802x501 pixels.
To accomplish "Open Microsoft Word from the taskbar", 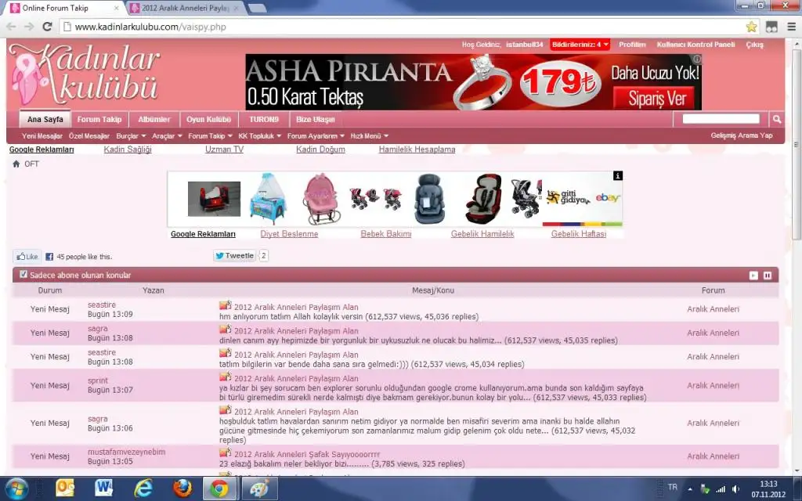I will coord(104,488).
